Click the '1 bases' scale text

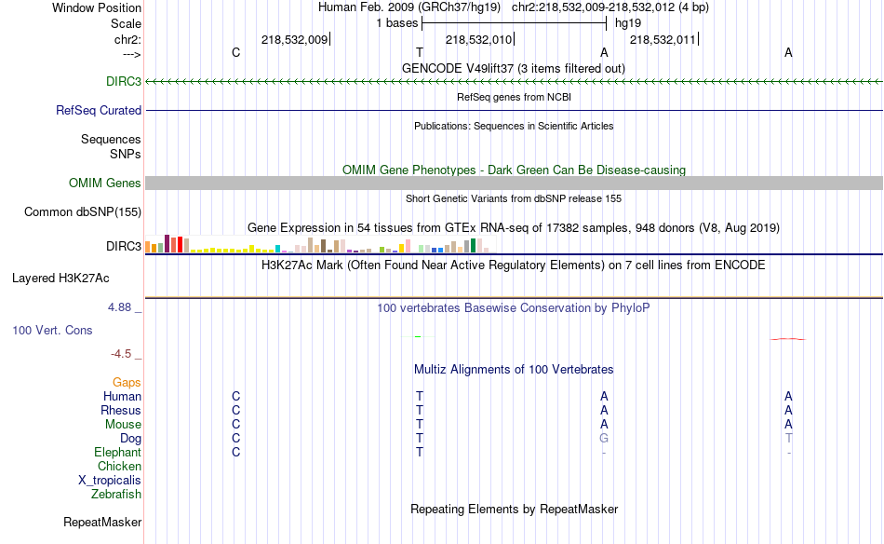click(x=397, y=23)
